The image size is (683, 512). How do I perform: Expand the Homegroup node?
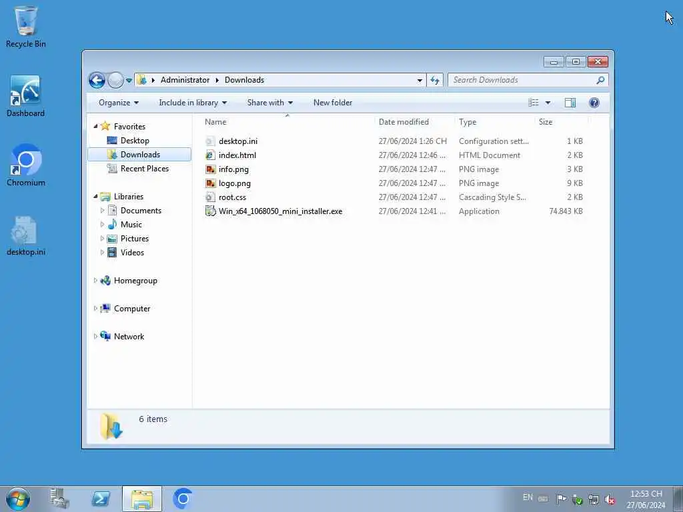[95, 281]
